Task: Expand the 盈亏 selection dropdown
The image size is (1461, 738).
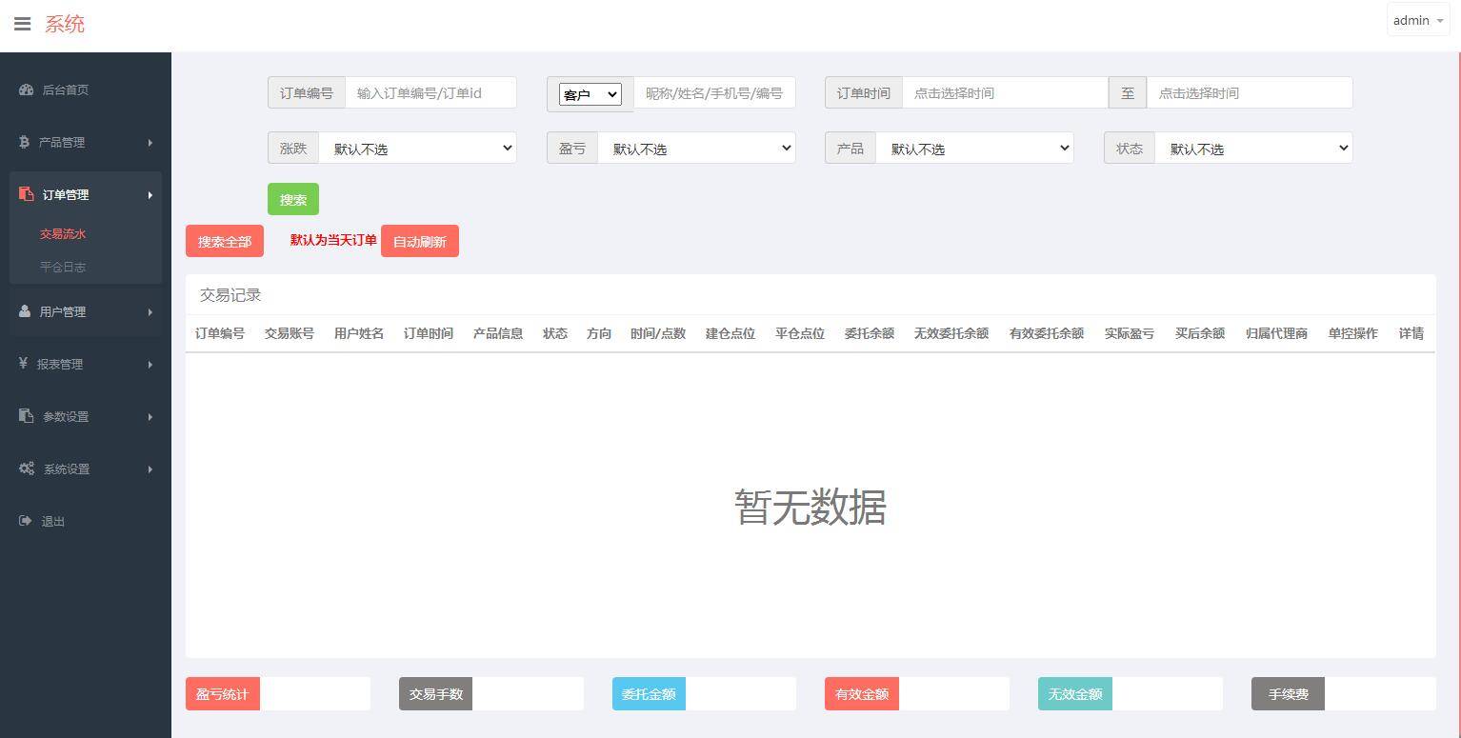Action: tap(697, 148)
